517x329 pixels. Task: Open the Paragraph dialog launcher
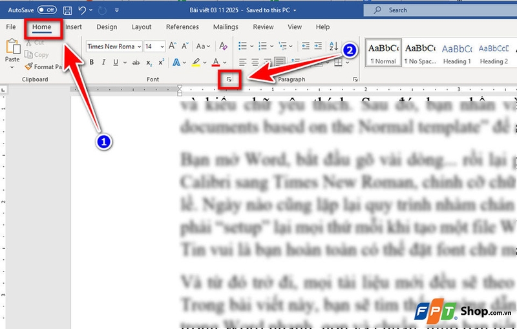point(355,79)
